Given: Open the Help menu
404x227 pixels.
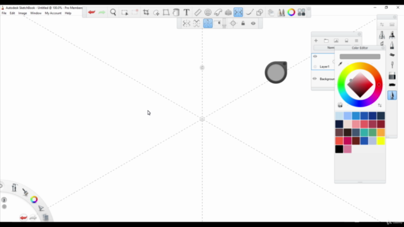Looking at the screenshot, I should (x=68, y=13).
